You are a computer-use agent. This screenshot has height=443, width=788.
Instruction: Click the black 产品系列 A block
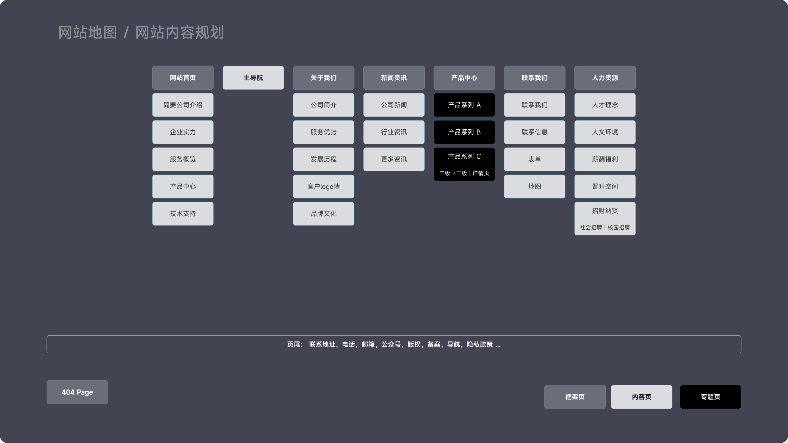464,105
